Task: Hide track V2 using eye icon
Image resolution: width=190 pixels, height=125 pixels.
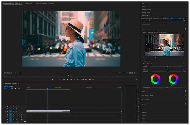Action: (16, 109)
